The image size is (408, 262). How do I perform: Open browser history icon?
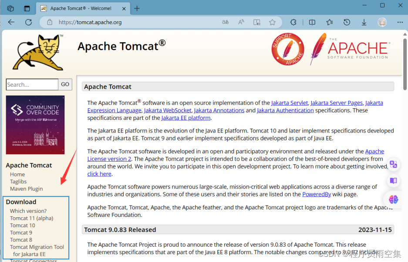pos(347,22)
